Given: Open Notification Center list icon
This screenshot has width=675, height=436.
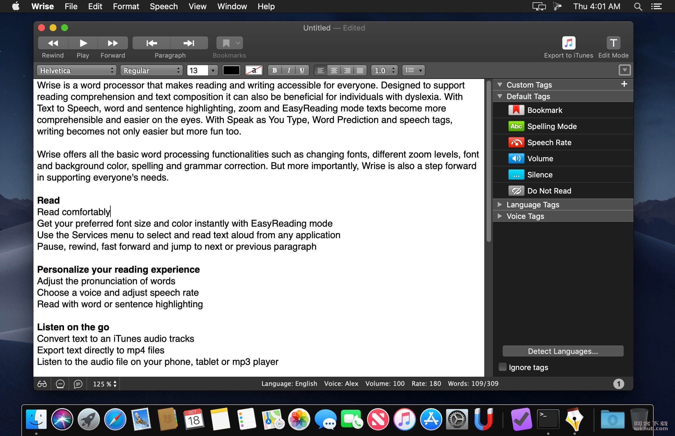Looking at the screenshot, I should [657, 6].
